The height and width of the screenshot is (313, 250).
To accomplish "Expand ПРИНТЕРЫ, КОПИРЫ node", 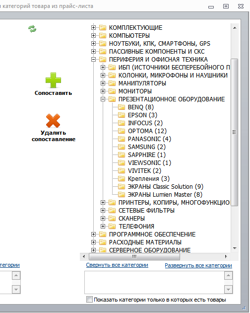I will [x=103, y=202].
